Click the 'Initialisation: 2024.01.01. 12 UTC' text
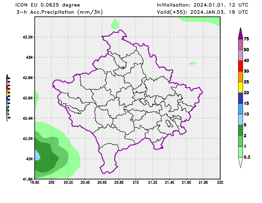Image resolution: width=262 pixels, height=203 pixels. click(202, 5)
